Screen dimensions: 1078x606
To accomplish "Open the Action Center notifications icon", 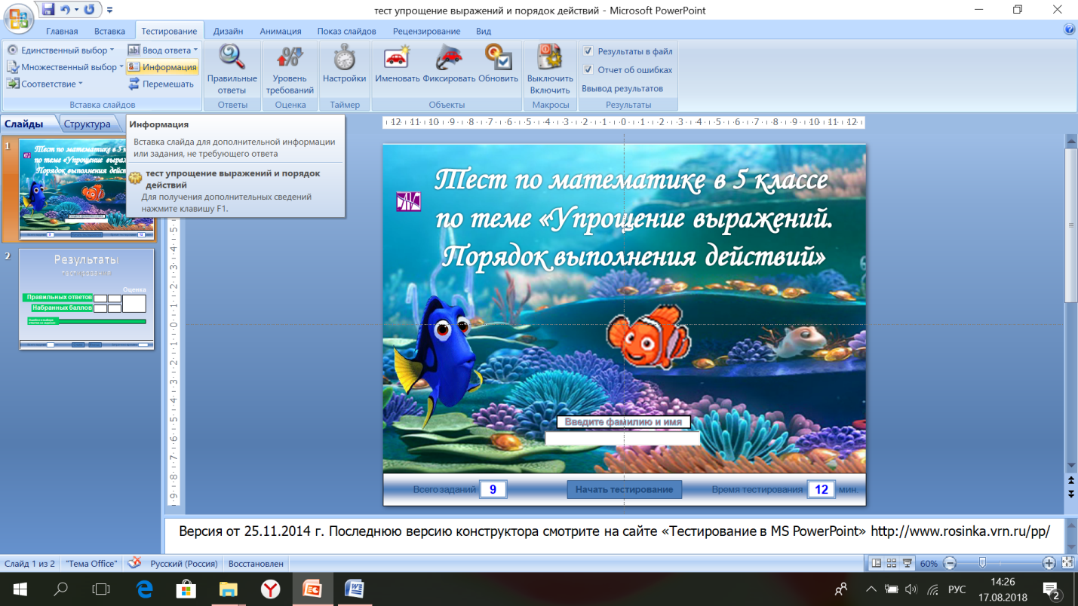I will (x=1052, y=589).
